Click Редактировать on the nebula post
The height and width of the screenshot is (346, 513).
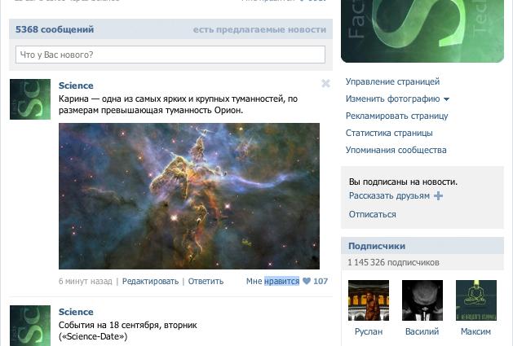(x=151, y=282)
